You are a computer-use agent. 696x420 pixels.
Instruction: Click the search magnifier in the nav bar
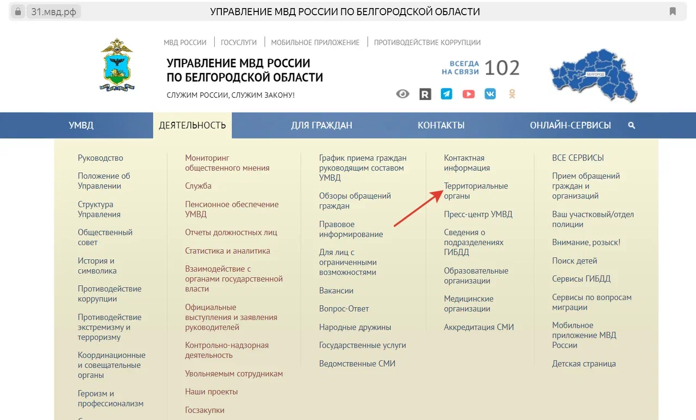click(x=631, y=126)
